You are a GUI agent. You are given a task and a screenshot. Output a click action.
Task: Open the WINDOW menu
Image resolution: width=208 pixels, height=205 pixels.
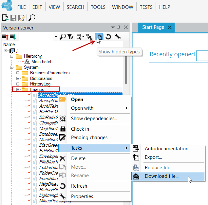click(x=123, y=7)
